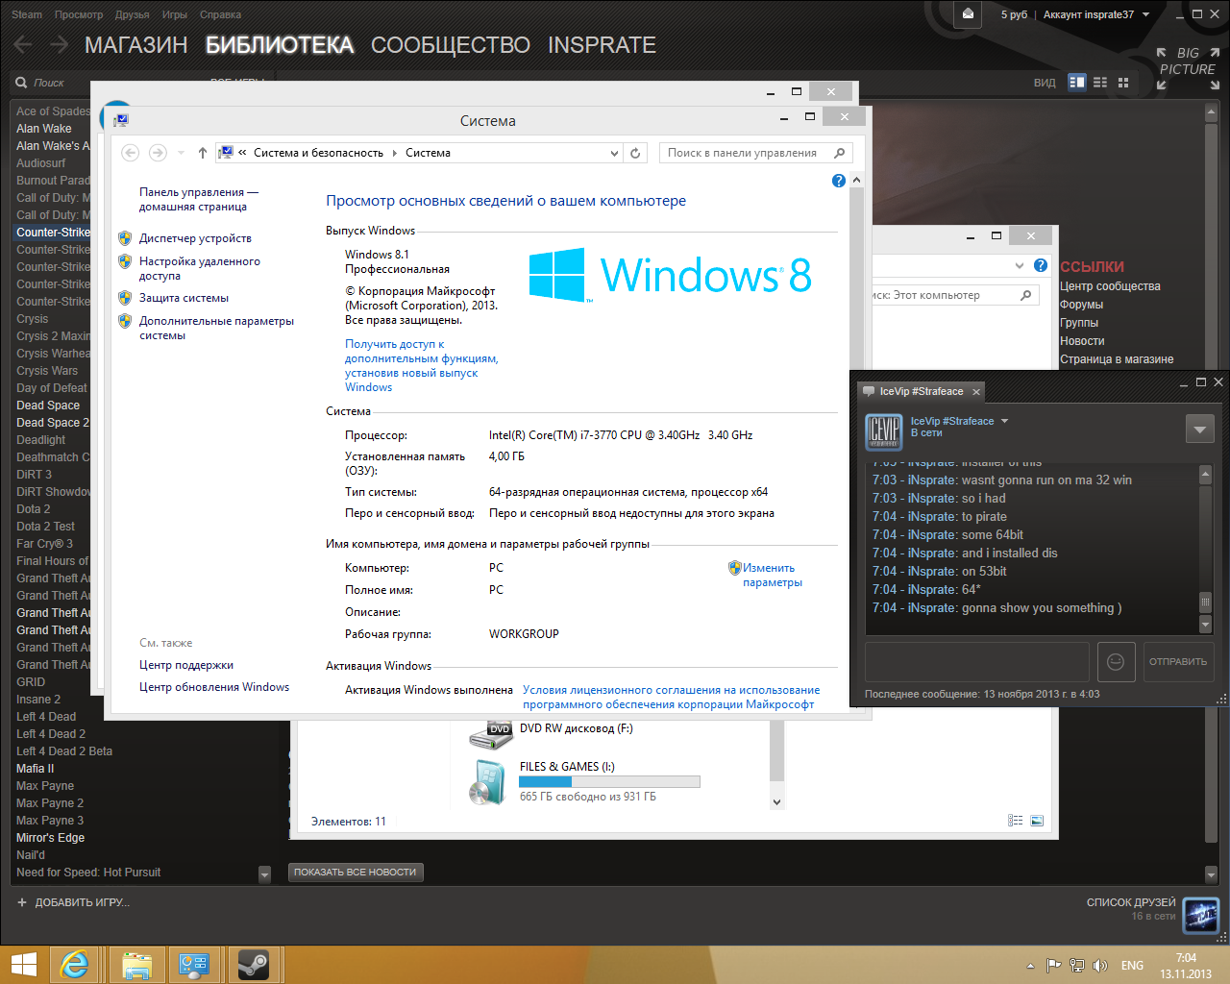The image size is (1230, 984).
Task: Click Изменить параметры link
Action: (772, 575)
